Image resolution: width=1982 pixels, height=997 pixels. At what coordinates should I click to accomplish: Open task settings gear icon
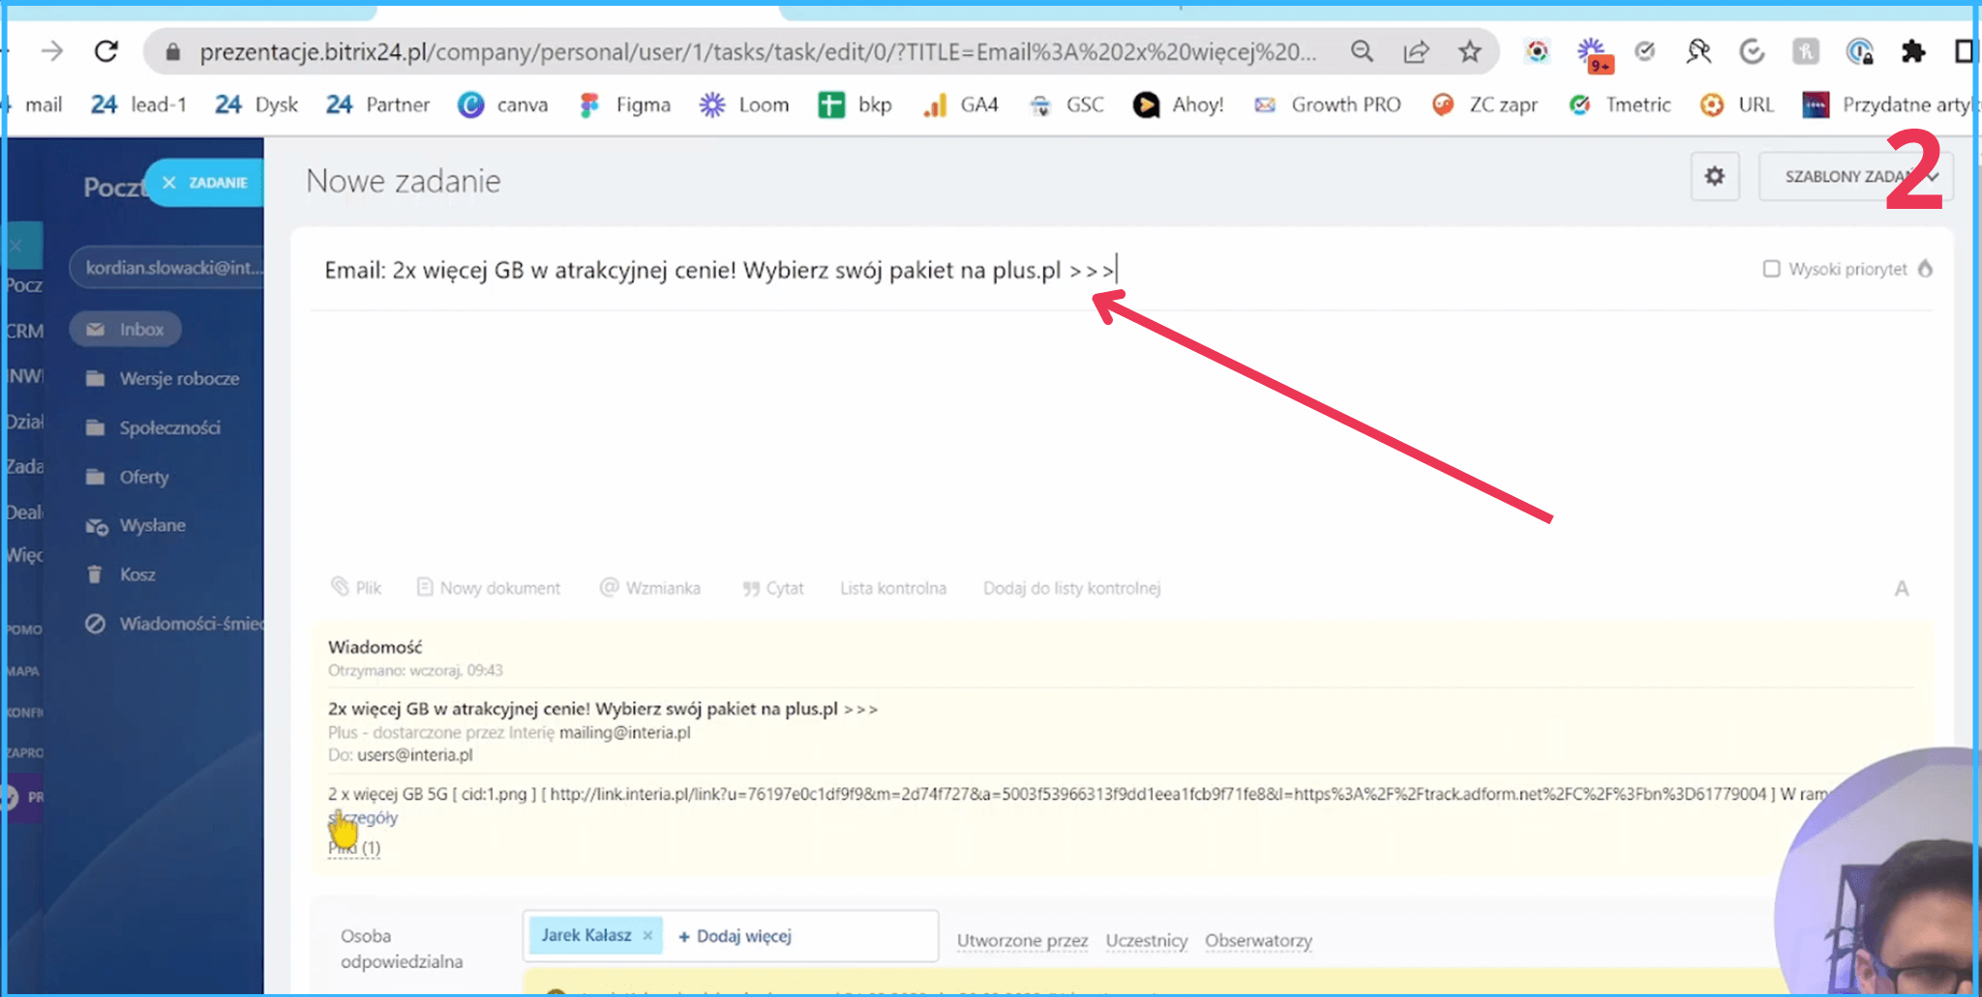[x=1714, y=176]
